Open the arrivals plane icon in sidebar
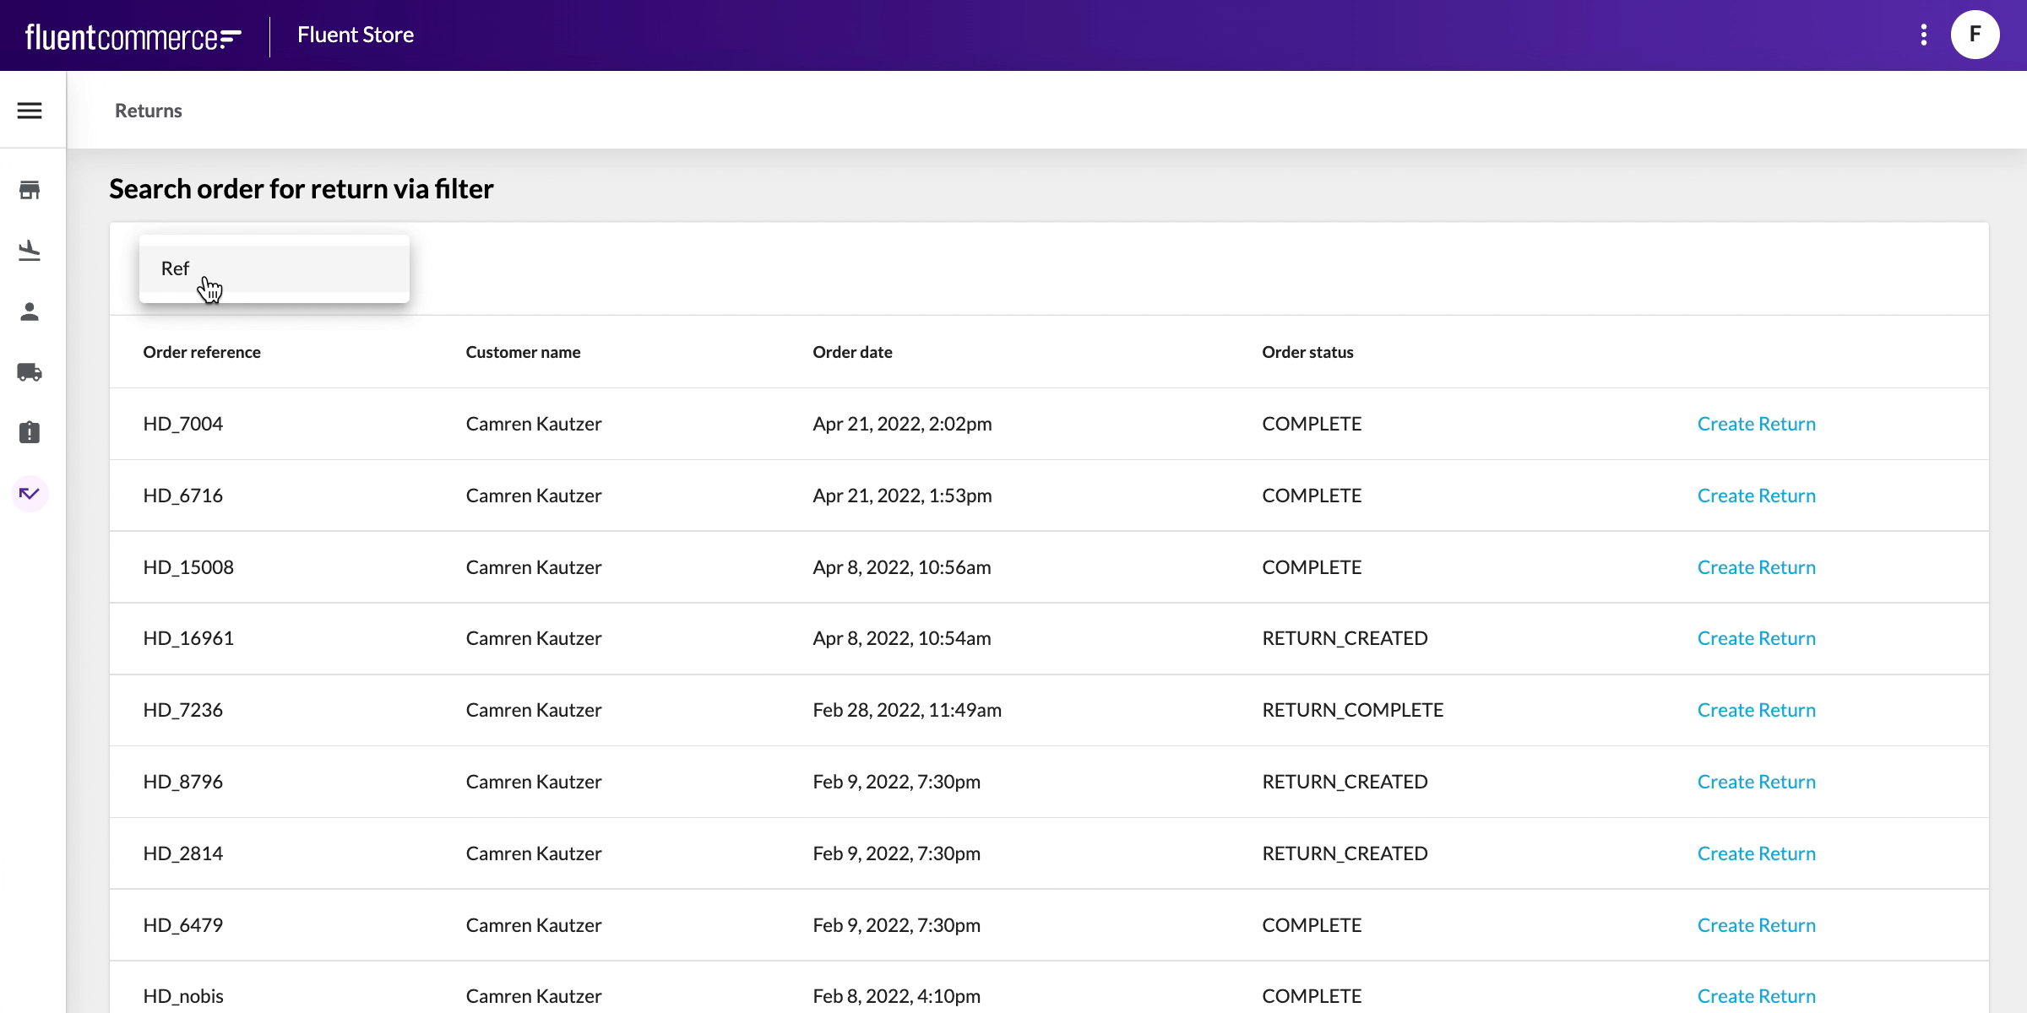 pyautogui.click(x=30, y=251)
